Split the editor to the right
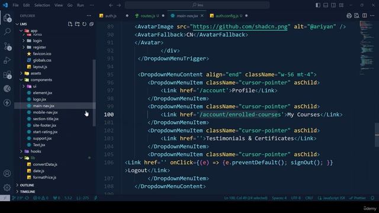 [x=365, y=16]
